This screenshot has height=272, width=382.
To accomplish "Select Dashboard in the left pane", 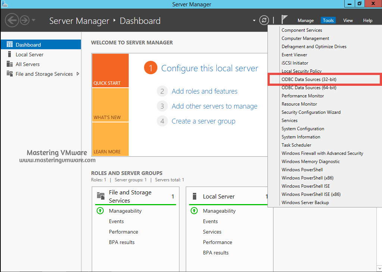I will (x=41, y=45).
